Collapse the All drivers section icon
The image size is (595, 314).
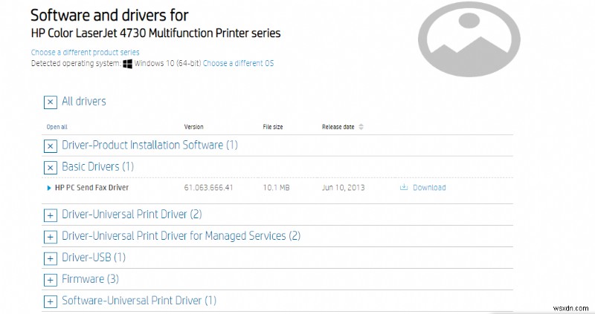51,102
